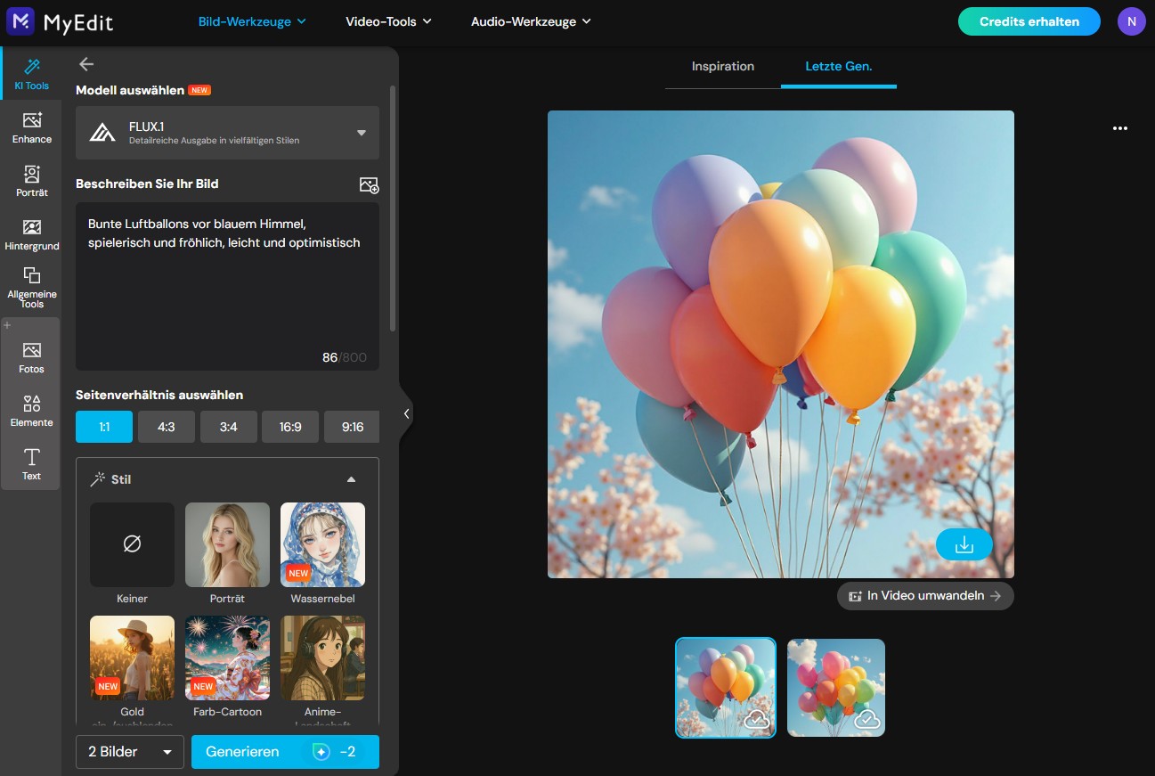Go back with the left arrow
Screen dimensions: 1155x776
point(86,64)
